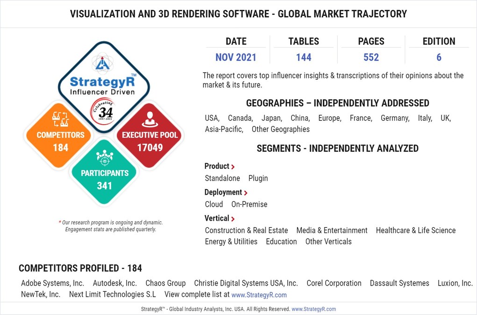This screenshot has height=315, width=477.
Task: Click the red Executive Pool 17049 diamond
Action: (x=150, y=135)
